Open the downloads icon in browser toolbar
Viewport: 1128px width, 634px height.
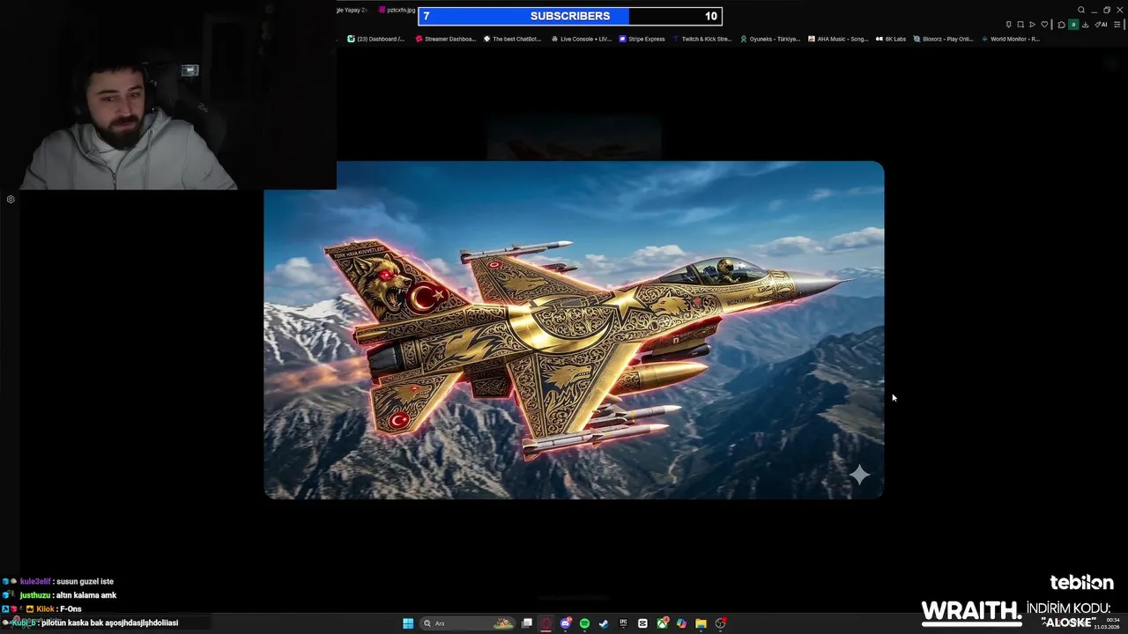tap(1085, 25)
